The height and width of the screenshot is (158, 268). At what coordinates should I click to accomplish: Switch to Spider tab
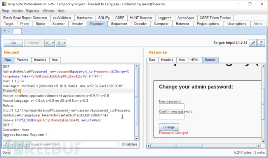(x=41, y=24)
